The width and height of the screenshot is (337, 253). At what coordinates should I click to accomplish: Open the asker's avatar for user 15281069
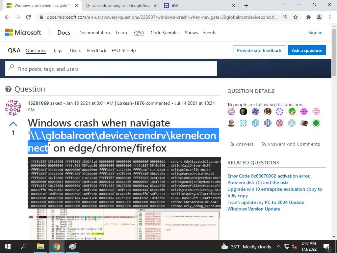13,108
